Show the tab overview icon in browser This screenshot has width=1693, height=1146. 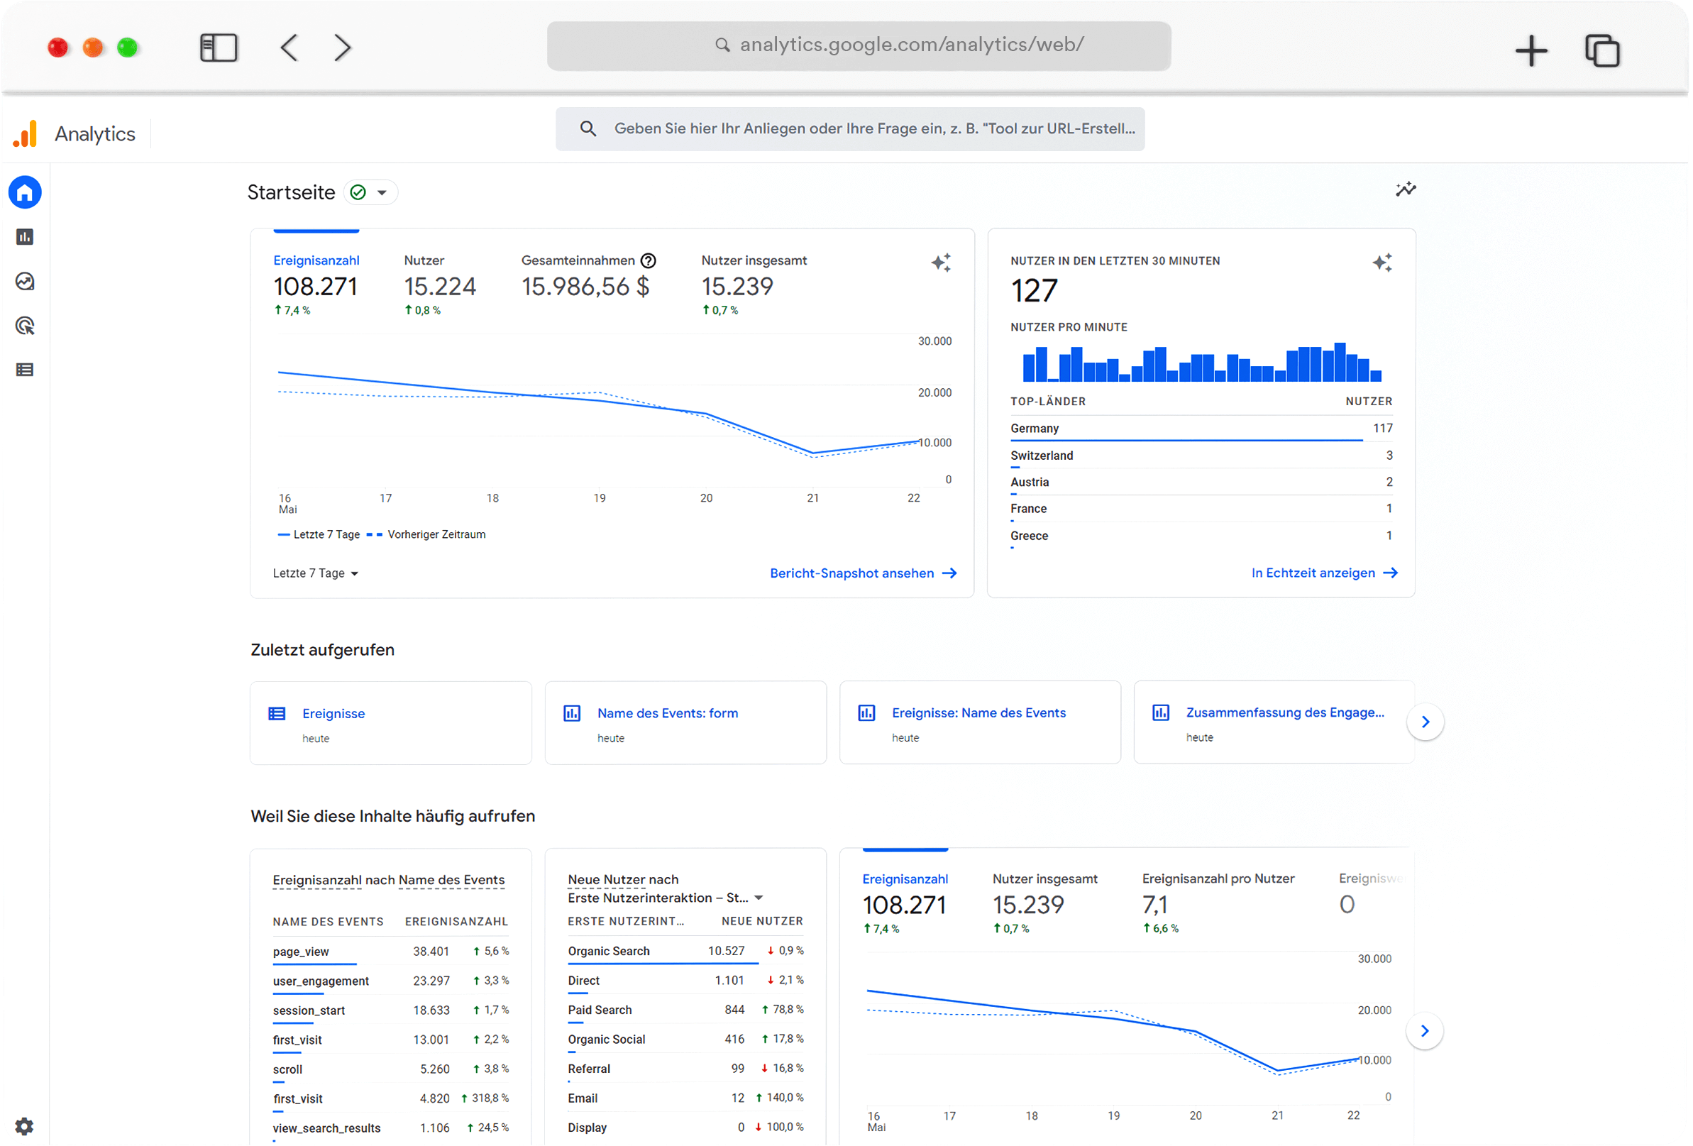pyautogui.click(x=1602, y=51)
